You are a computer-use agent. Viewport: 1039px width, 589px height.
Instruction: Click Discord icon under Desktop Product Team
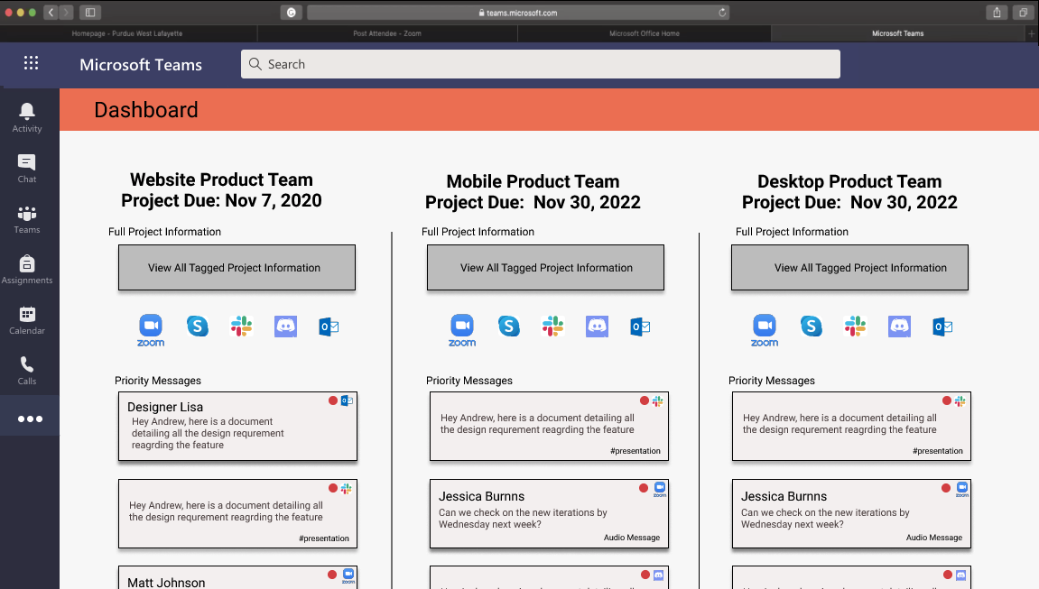(x=899, y=327)
